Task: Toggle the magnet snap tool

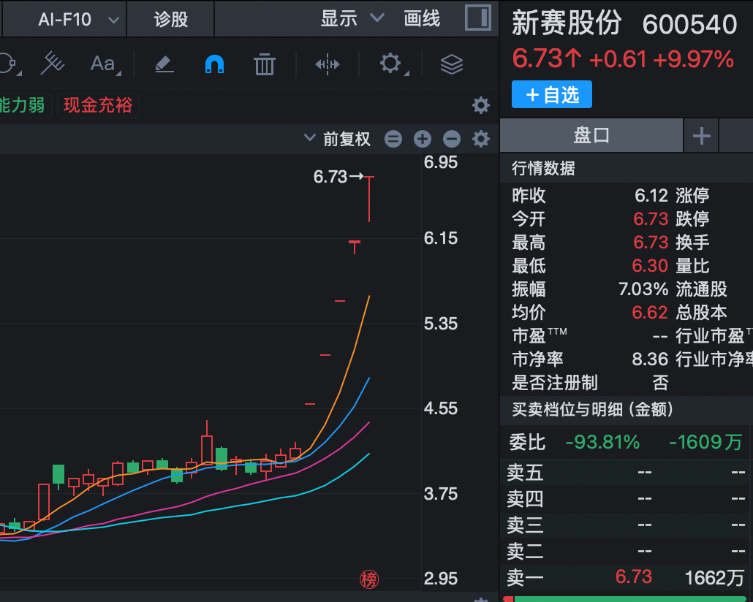Action: tap(214, 64)
